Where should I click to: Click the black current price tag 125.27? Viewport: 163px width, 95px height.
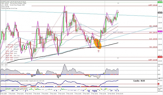click(x=160, y=13)
